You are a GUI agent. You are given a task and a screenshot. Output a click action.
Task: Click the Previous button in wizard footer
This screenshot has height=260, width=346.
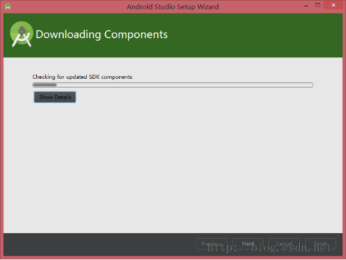pyautogui.click(x=212, y=244)
